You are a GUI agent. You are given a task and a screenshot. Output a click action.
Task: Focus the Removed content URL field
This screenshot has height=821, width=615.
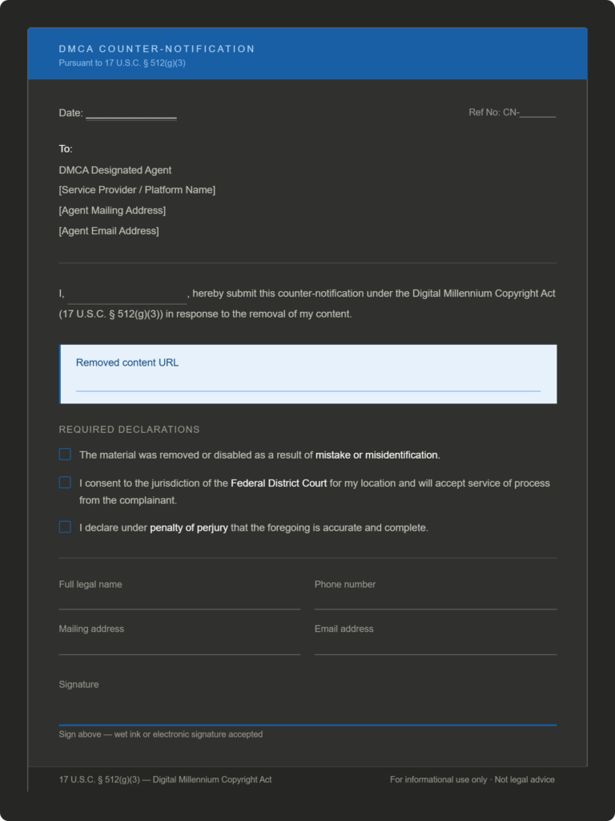(x=307, y=382)
